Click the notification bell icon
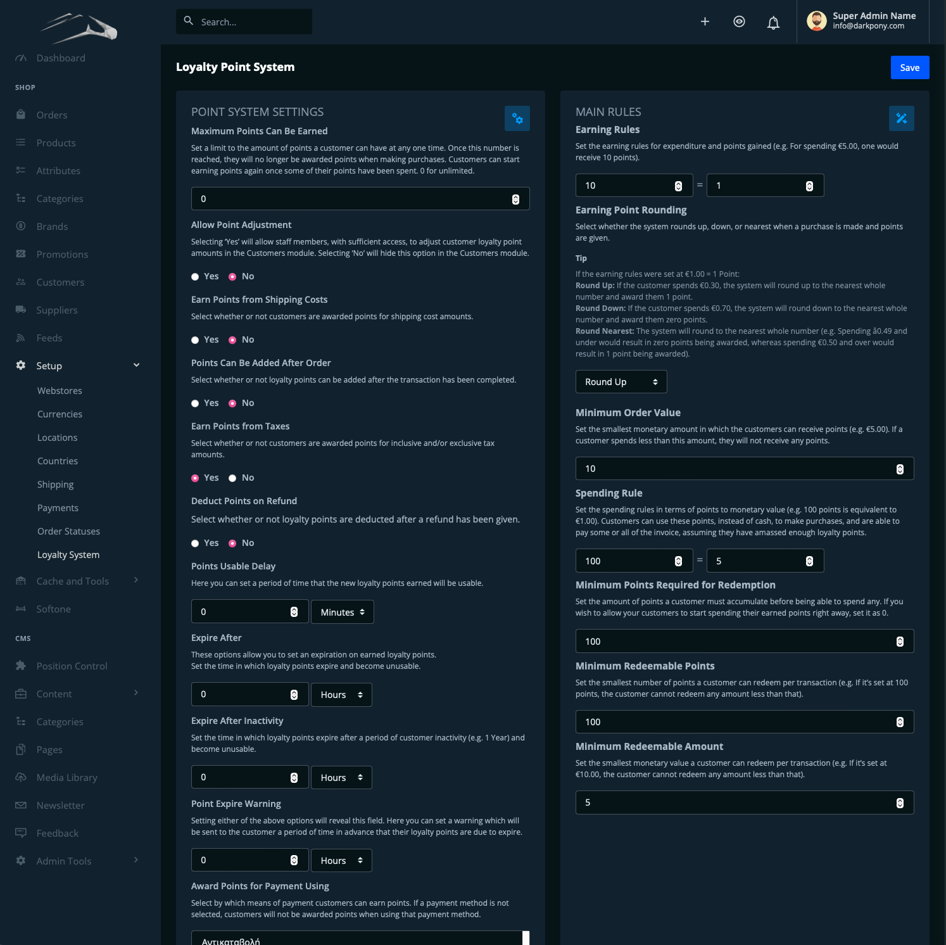The height and width of the screenshot is (945, 946). pos(773,23)
